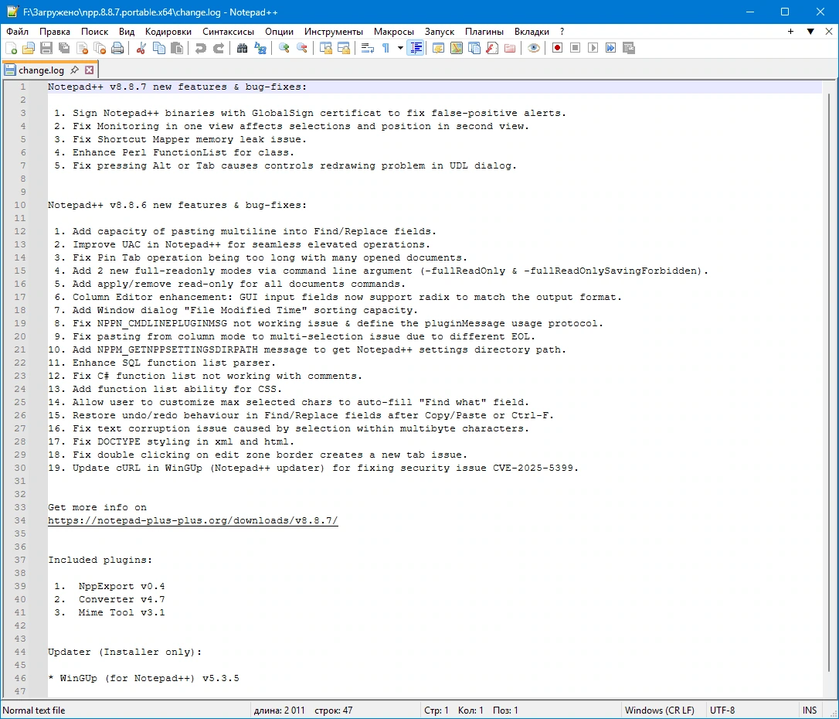
Task: Click Normal text file in the status bar
Action: [34, 710]
